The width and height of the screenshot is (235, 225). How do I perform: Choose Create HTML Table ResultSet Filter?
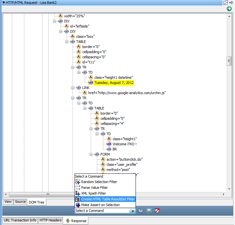[x=105, y=199]
